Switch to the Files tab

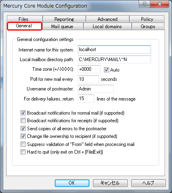point(25,19)
